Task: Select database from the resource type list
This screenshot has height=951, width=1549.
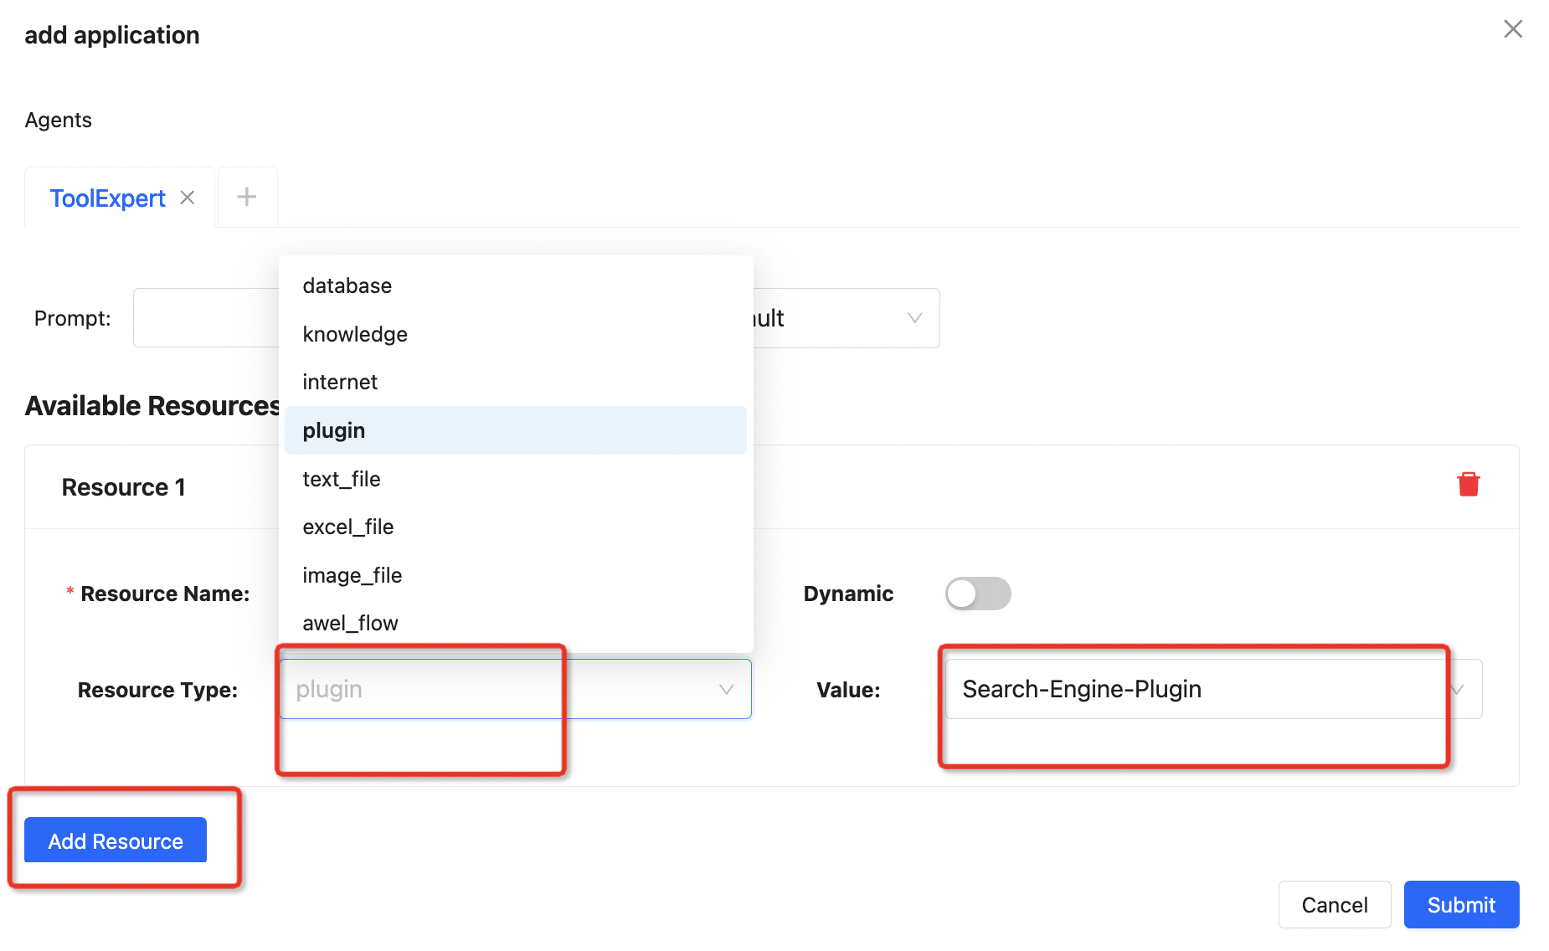Action: (347, 286)
